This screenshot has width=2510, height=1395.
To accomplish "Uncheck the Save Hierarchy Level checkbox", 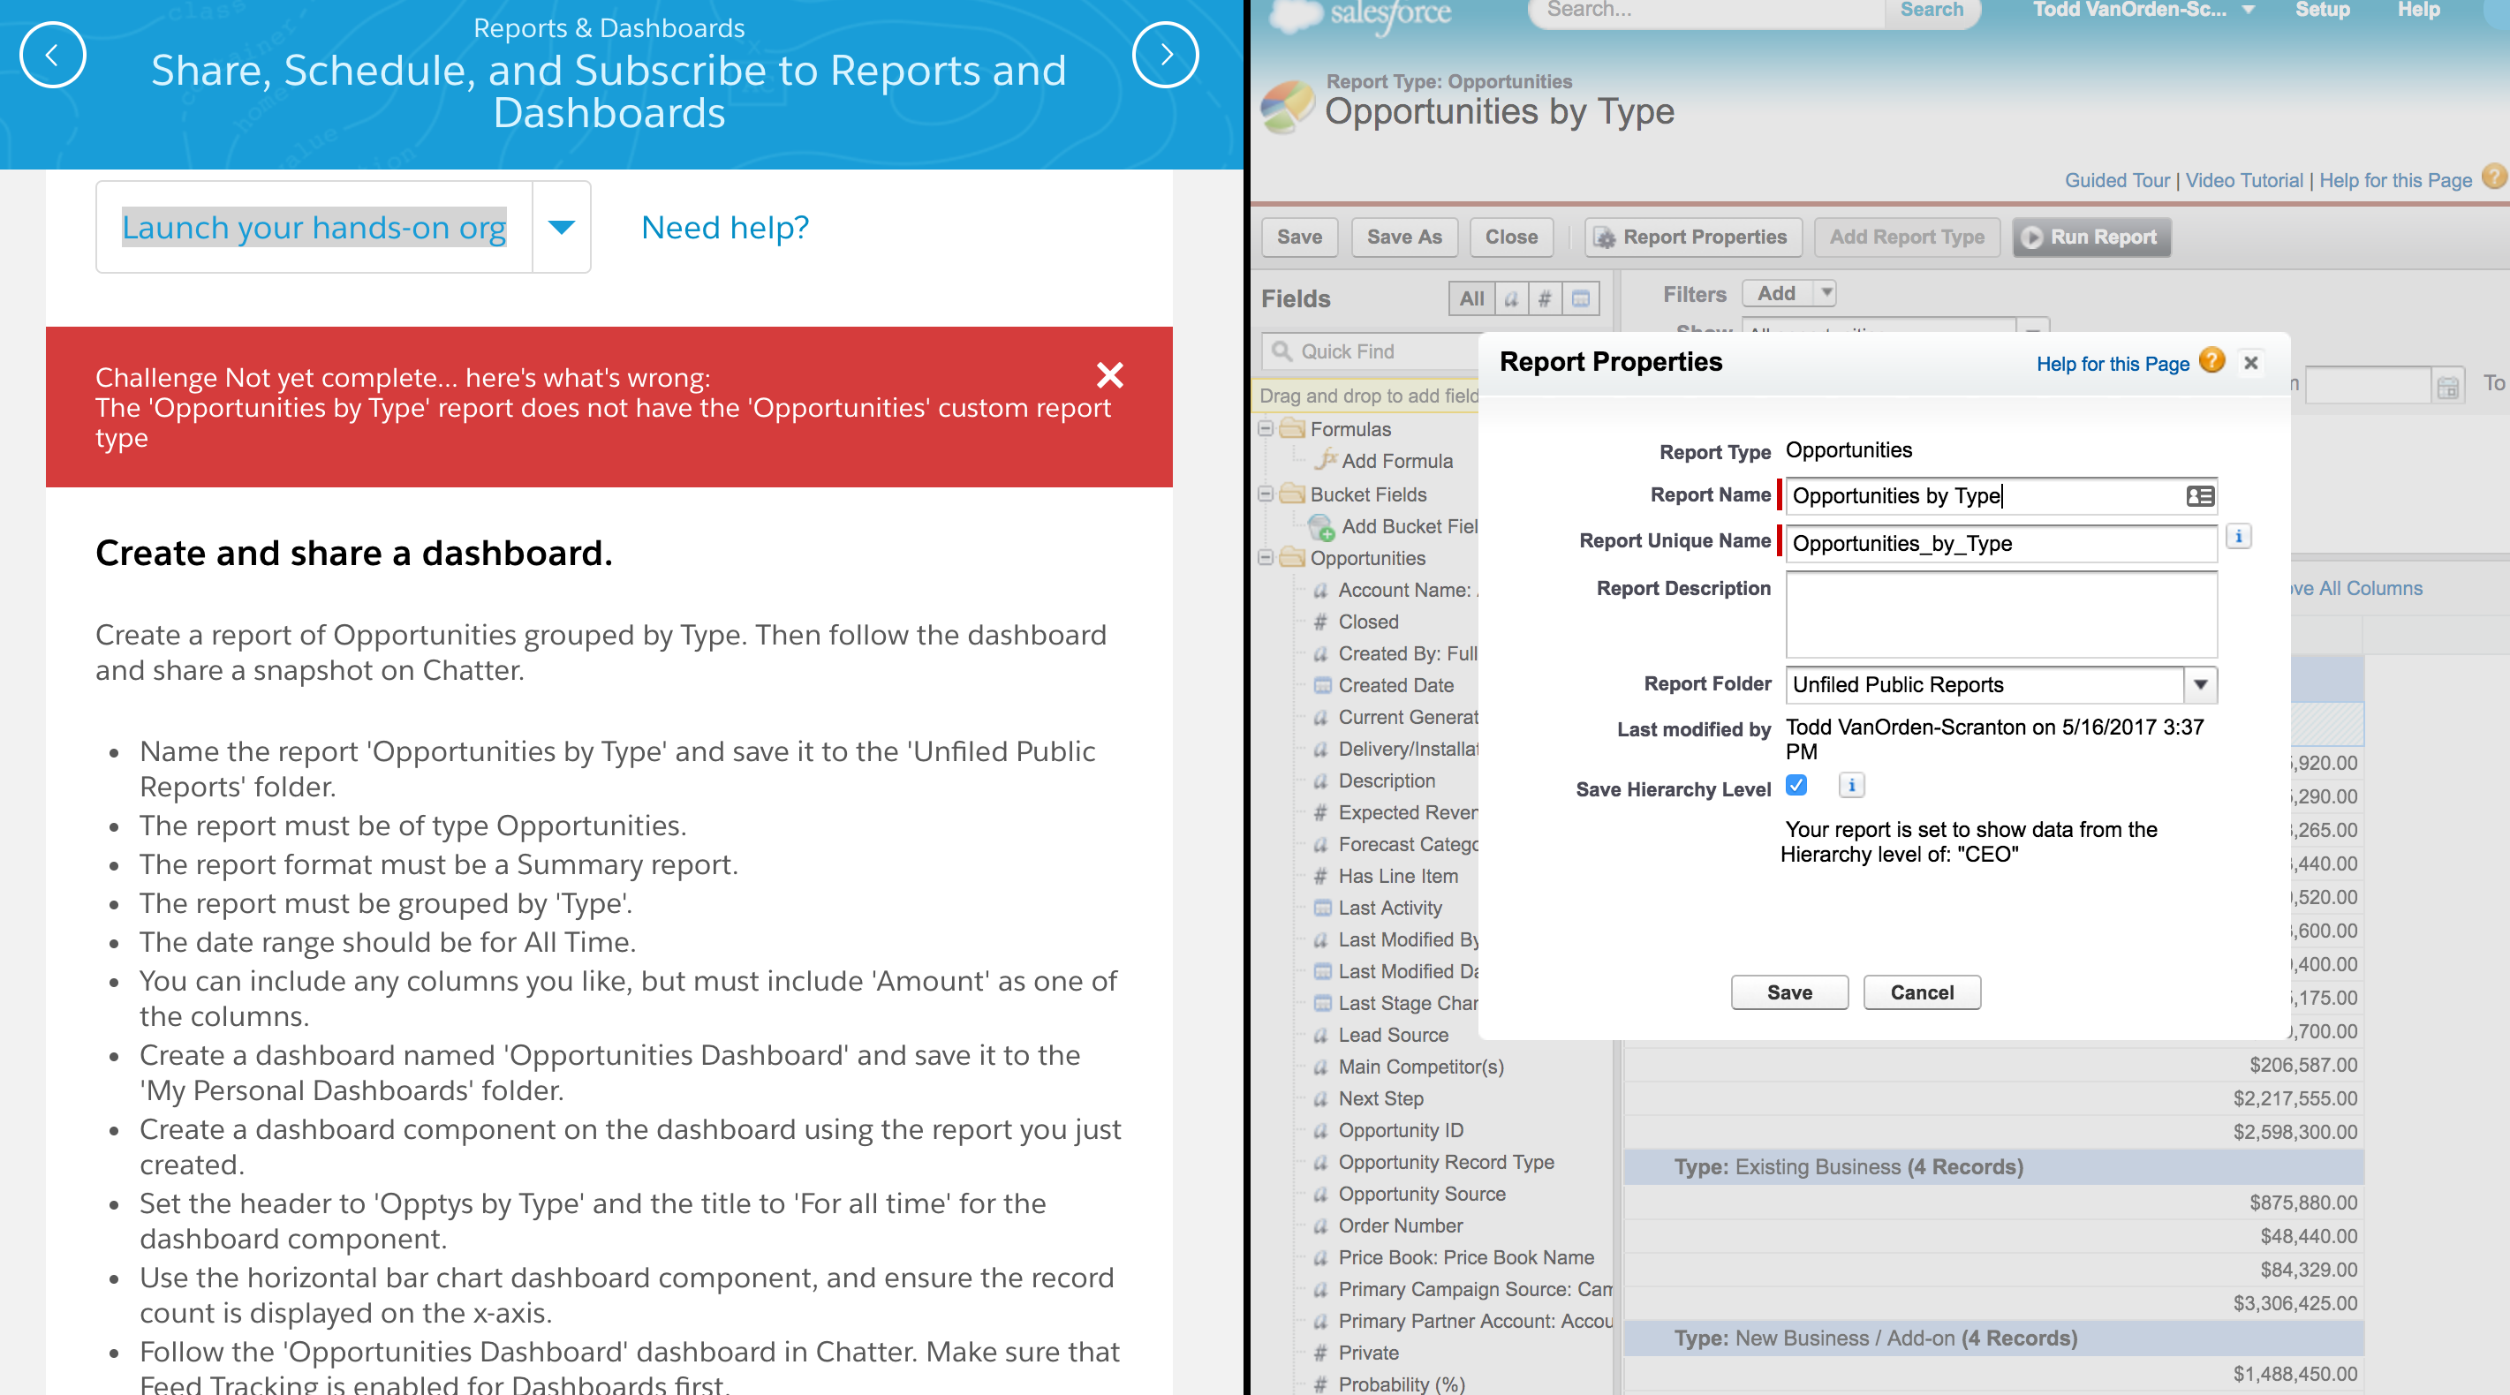I will [1796, 785].
